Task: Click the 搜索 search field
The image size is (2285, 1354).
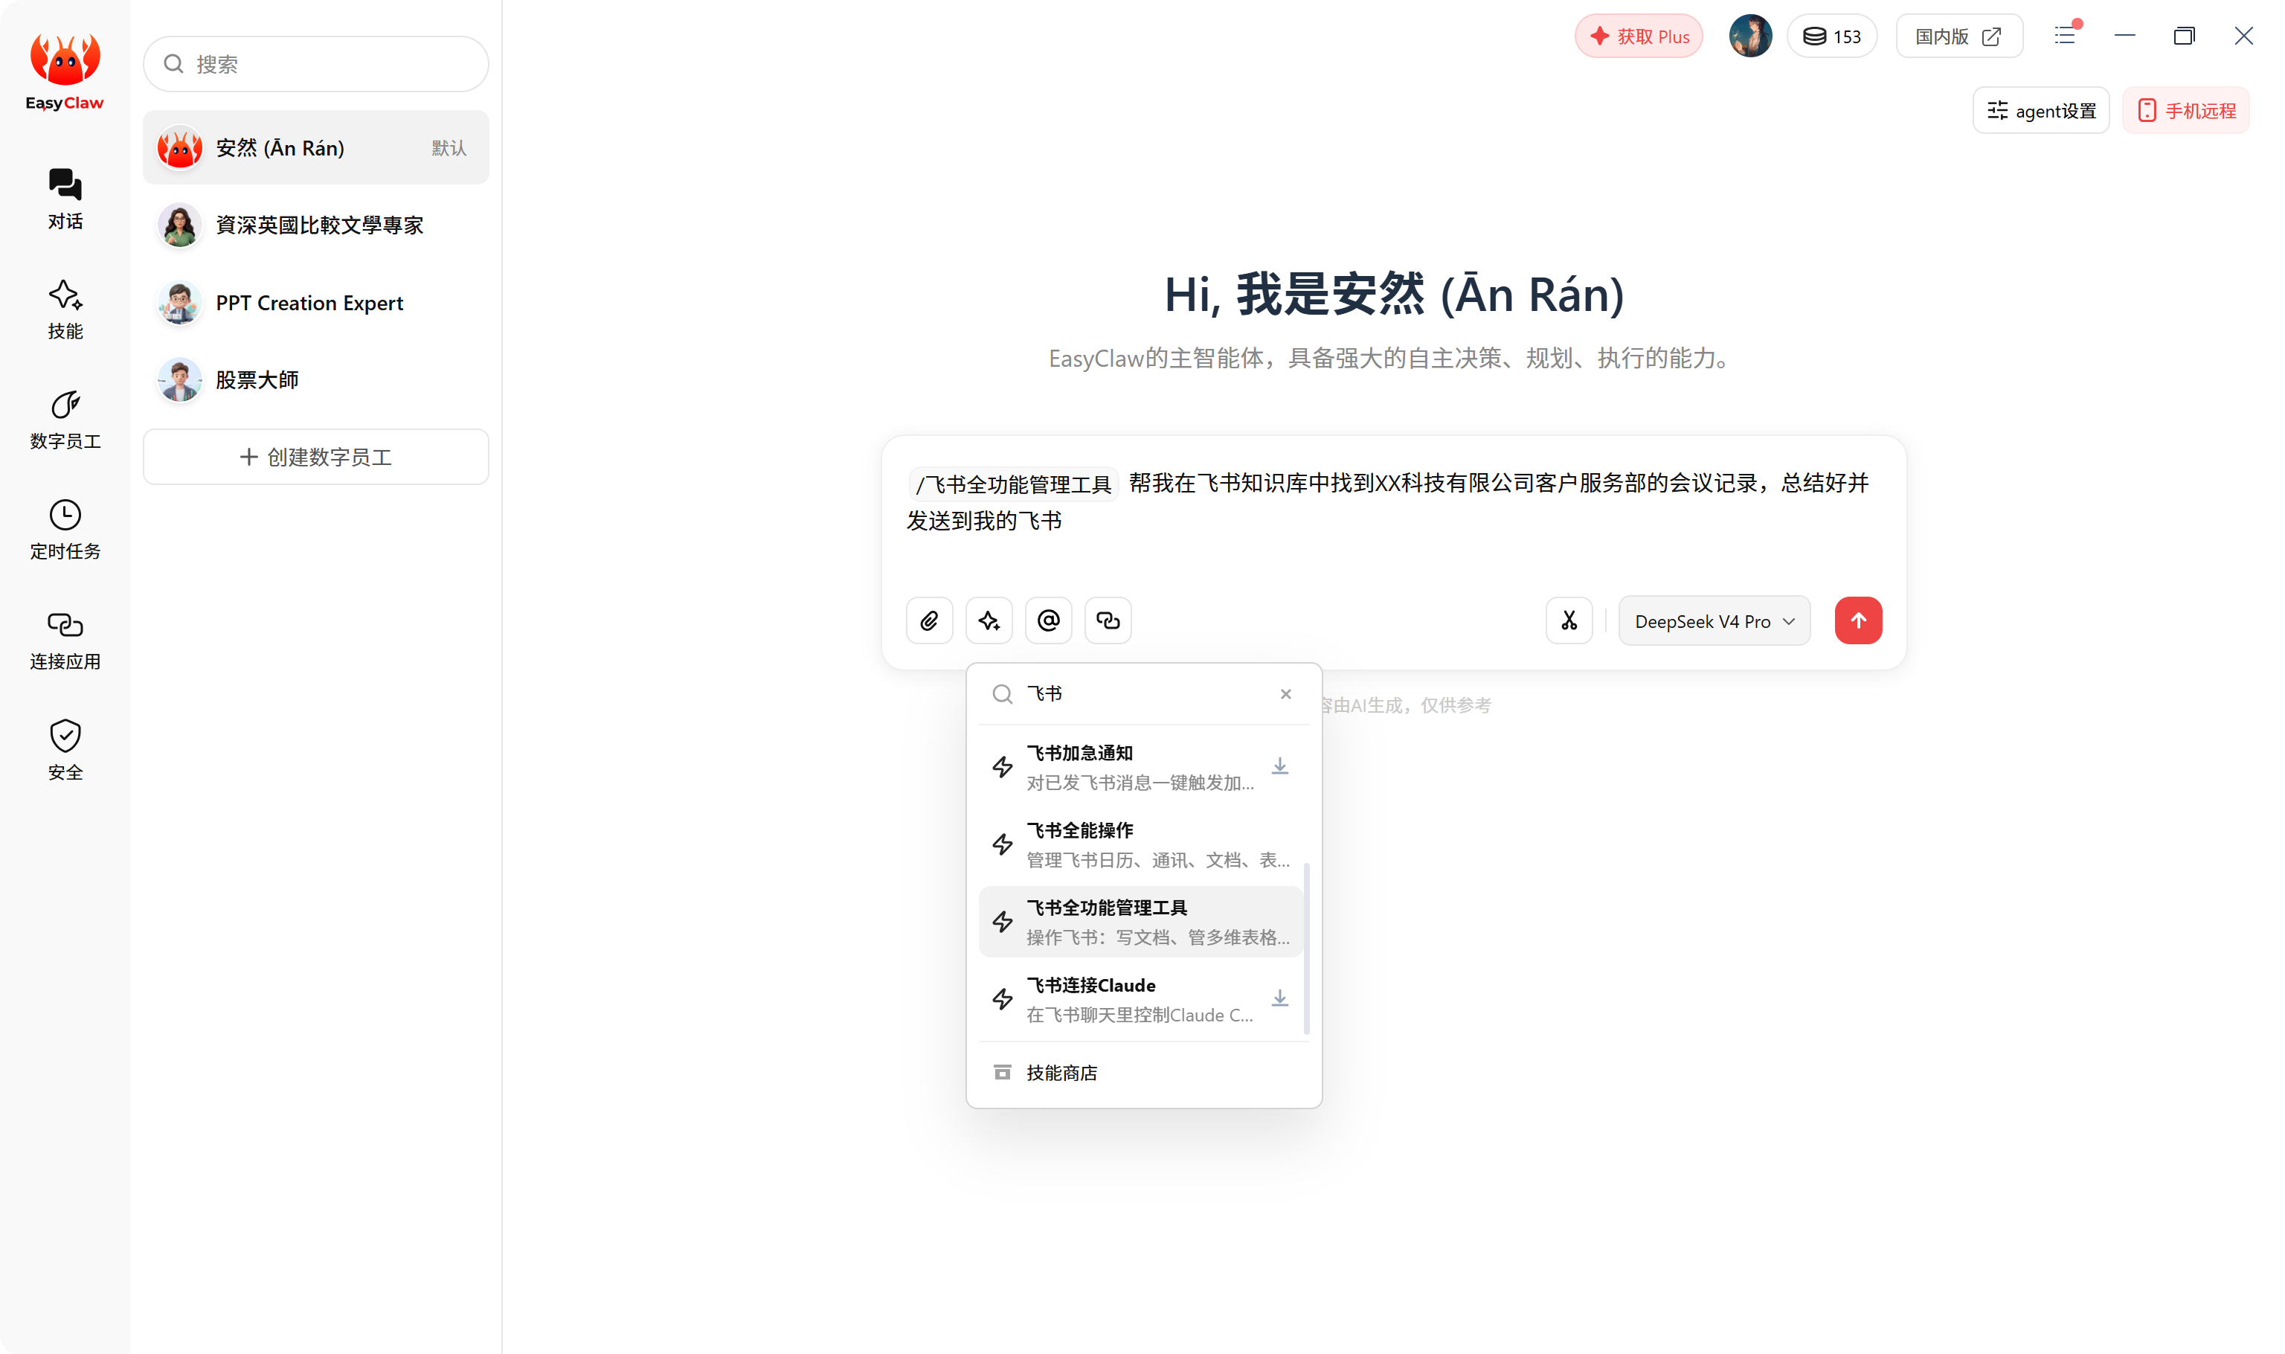Action: click(x=315, y=64)
